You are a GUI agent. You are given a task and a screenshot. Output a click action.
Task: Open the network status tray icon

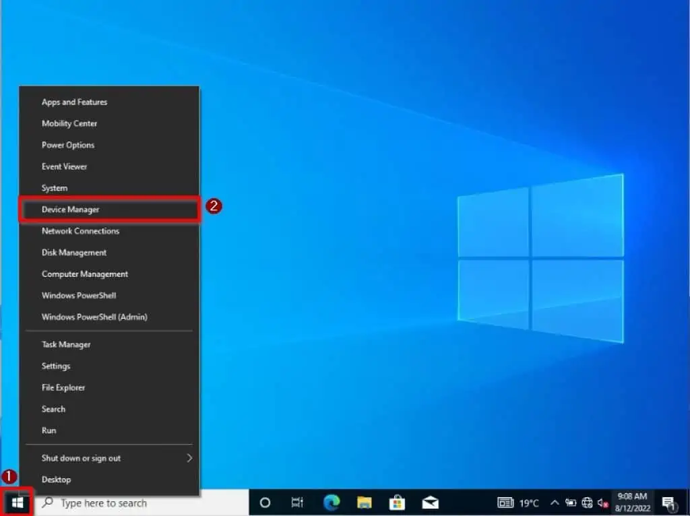587,503
